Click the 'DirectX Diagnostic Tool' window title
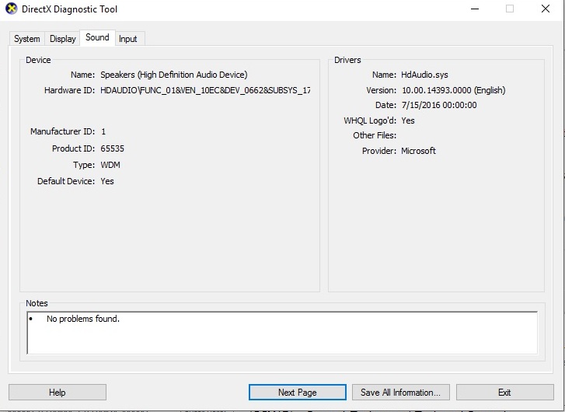 [69, 9]
